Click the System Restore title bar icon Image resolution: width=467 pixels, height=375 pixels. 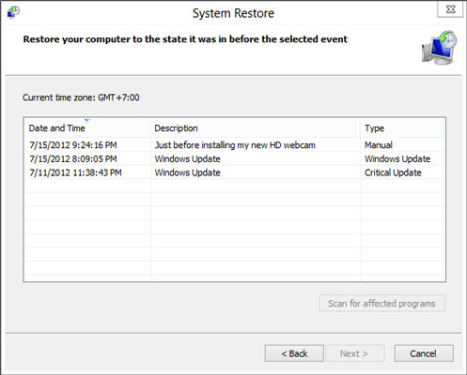point(13,12)
